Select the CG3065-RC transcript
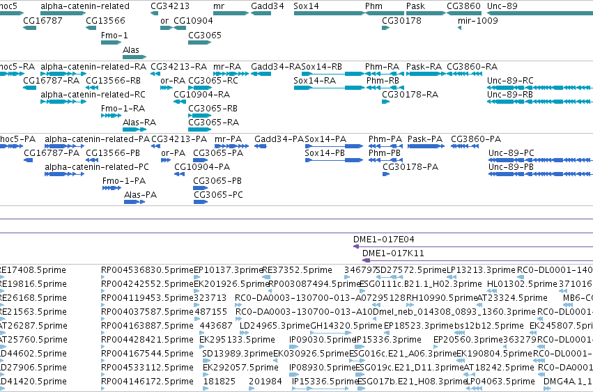Viewport: 593px width, 392px height. (x=200, y=88)
